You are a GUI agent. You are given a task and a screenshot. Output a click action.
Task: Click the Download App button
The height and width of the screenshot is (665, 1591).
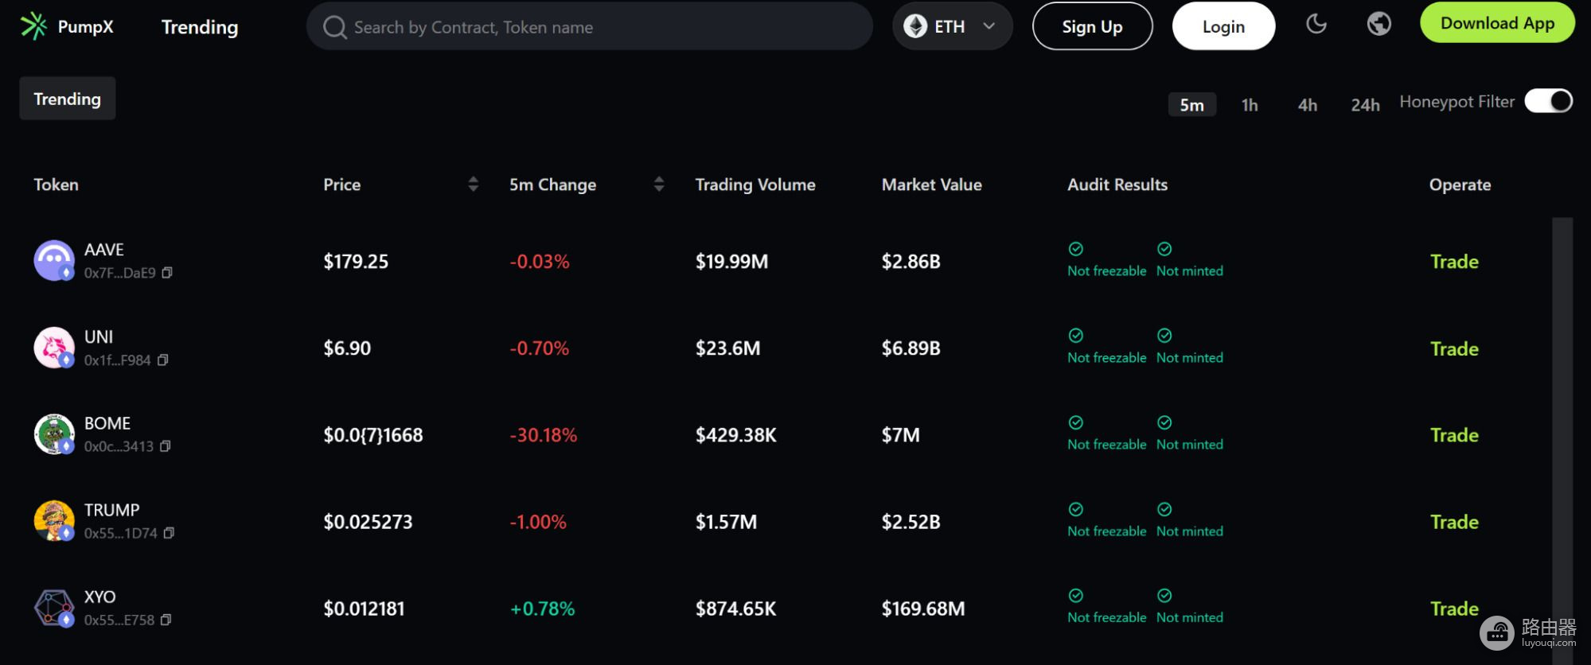coord(1497,23)
